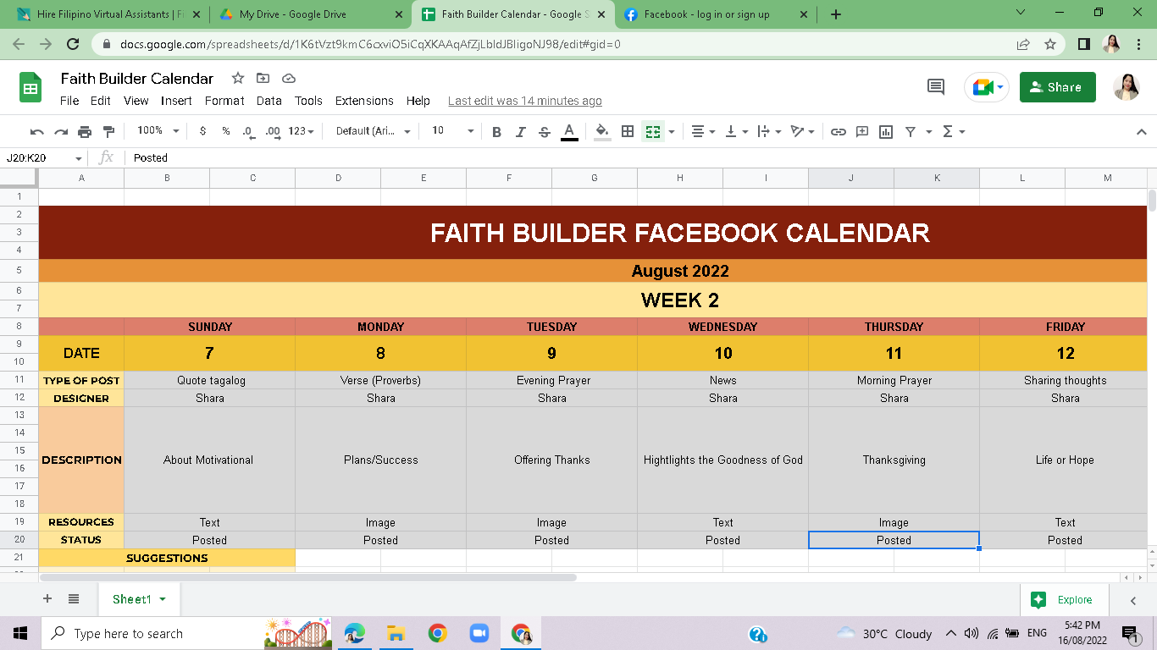Open the Extensions menu
Image resolution: width=1157 pixels, height=650 pixels.
point(364,101)
